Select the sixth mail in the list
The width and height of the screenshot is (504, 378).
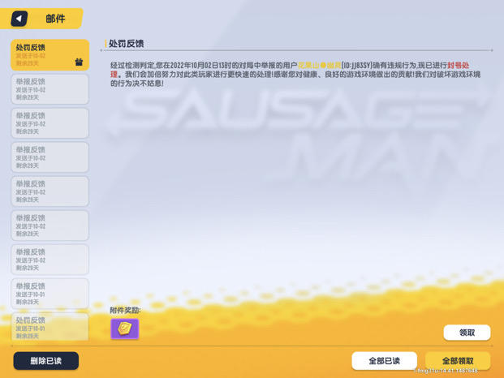(50, 226)
